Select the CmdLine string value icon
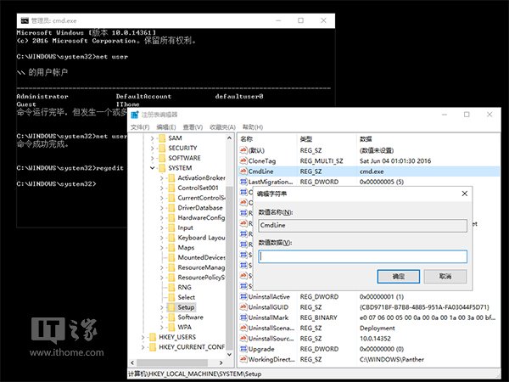 [243, 171]
